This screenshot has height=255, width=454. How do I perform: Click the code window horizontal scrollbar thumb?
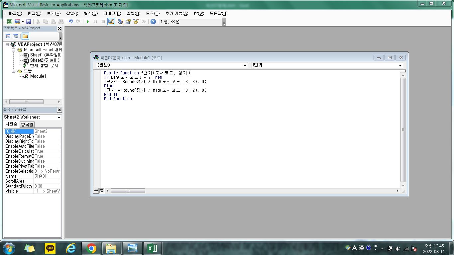128,191
